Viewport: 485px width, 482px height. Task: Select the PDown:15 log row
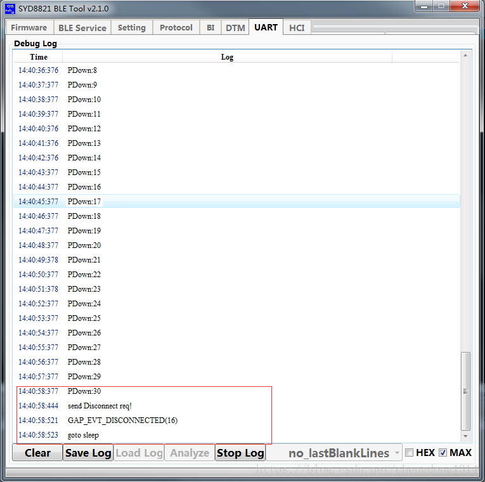click(236, 173)
